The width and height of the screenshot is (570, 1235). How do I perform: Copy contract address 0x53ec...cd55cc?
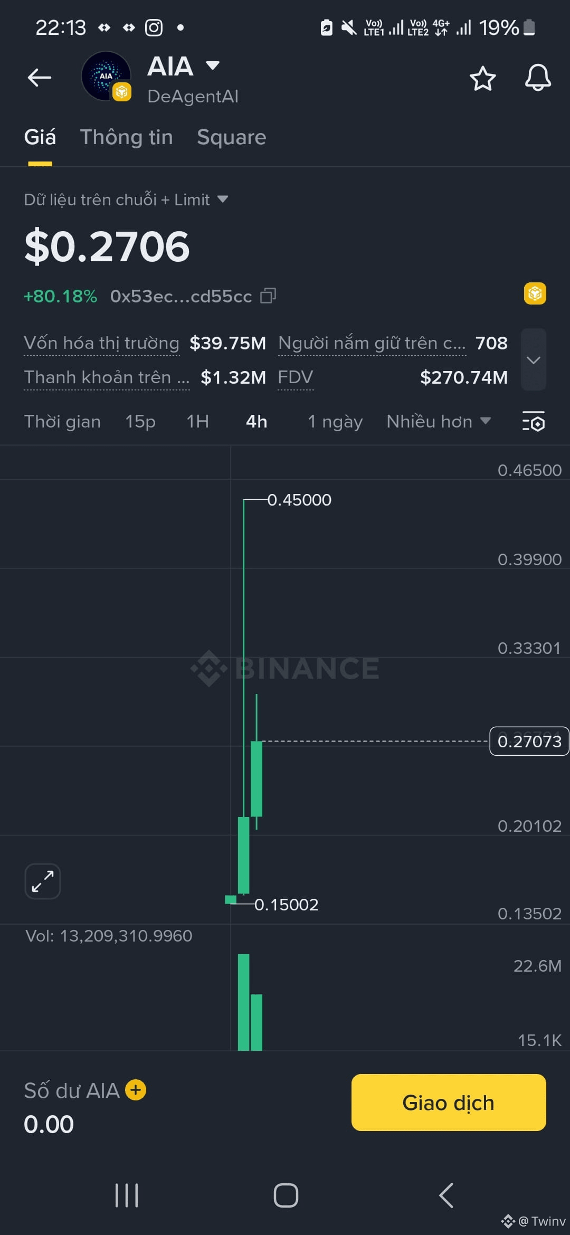tap(268, 296)
